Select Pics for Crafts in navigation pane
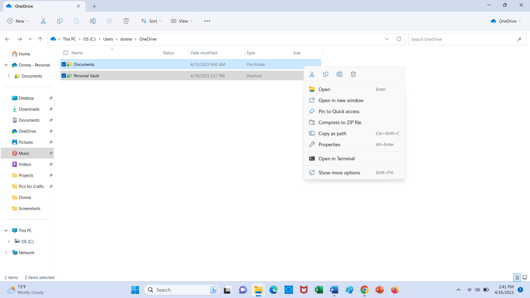 click(x=31, y=186)
